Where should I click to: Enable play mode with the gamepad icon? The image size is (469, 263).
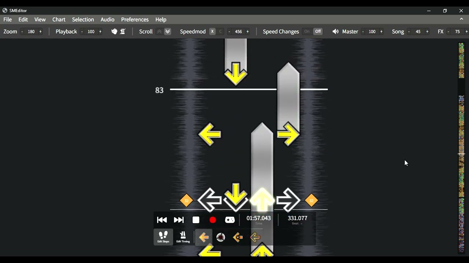pyautogui.click(x=230, y=220)
